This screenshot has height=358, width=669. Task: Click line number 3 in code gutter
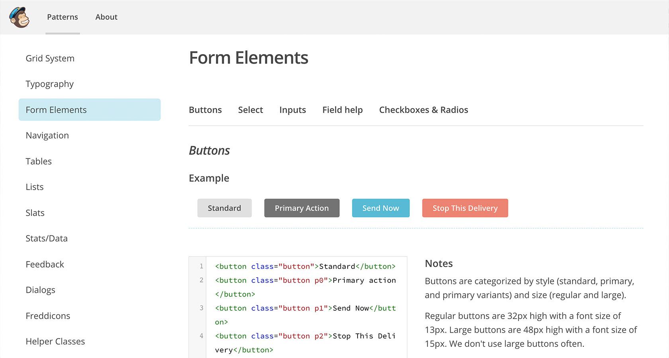pyautogui.click(x=201, y=308)
